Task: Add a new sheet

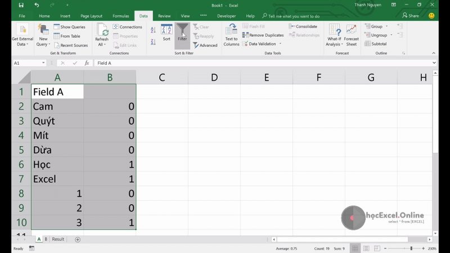Action: [x=78, y=240]
